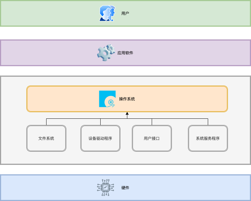Viewport: 251px width, 201px height.
Task: Click the 设备驱动程序 box
Action: 100,138
